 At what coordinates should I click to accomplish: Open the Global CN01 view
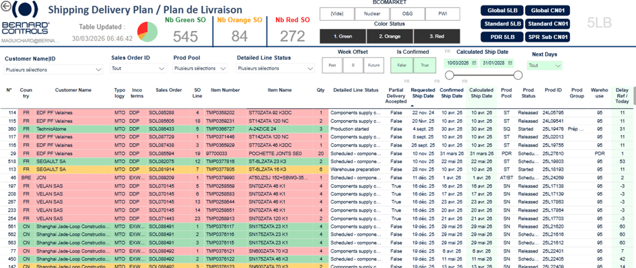[548, 11]
